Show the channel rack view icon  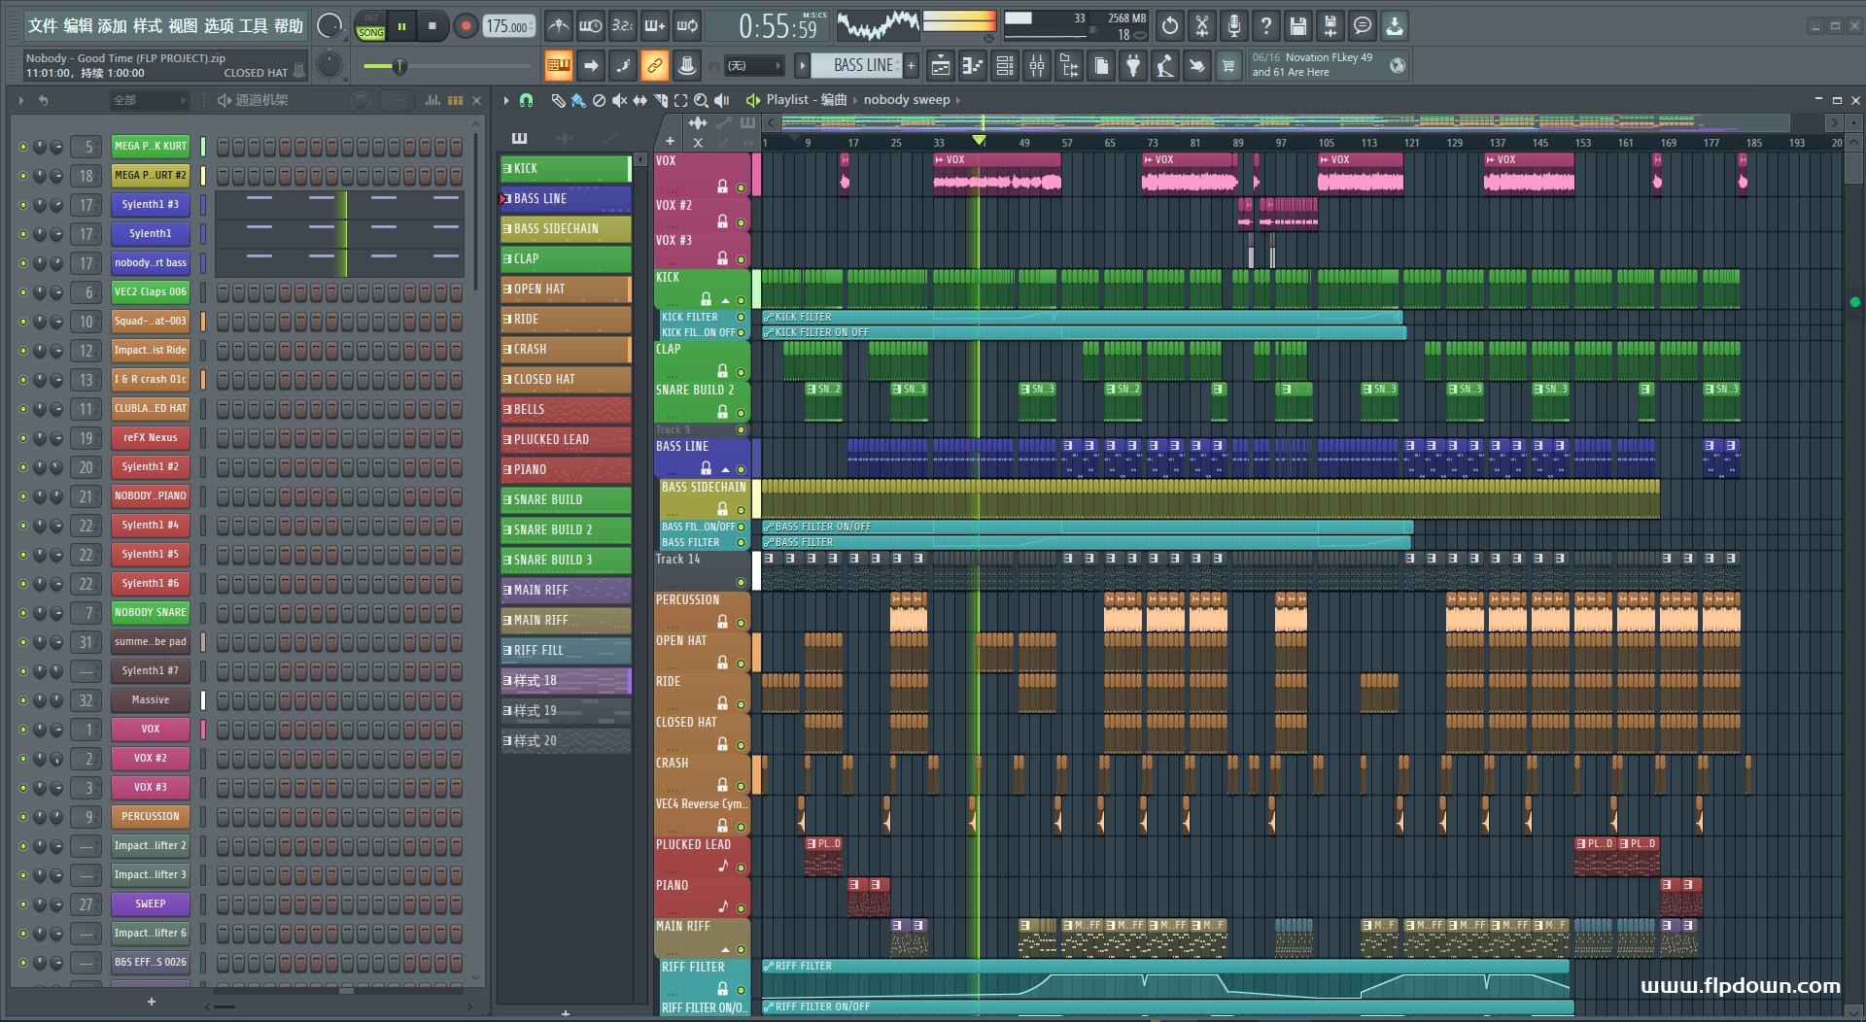coord(1005,66)
